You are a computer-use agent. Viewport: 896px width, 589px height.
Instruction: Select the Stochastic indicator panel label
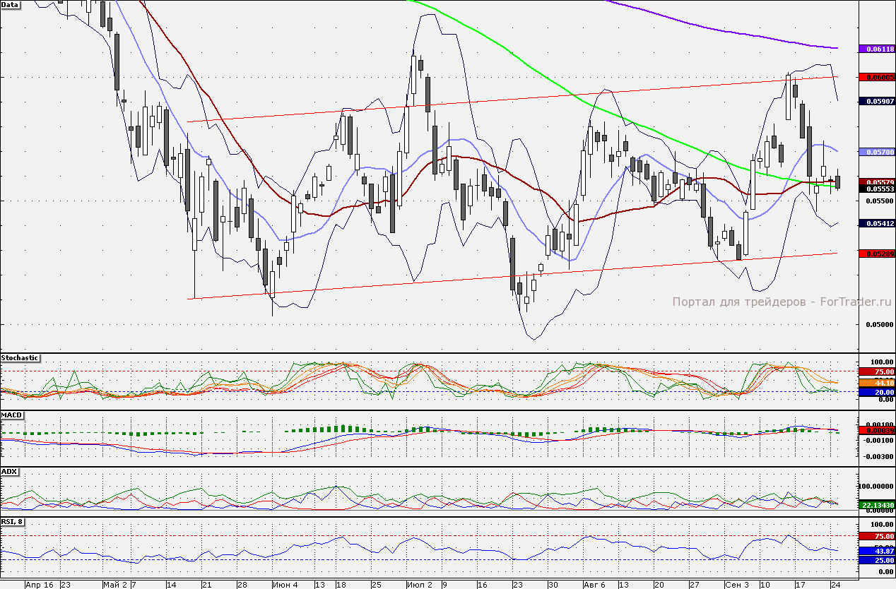pyautogui.click(x=20, y=358)
